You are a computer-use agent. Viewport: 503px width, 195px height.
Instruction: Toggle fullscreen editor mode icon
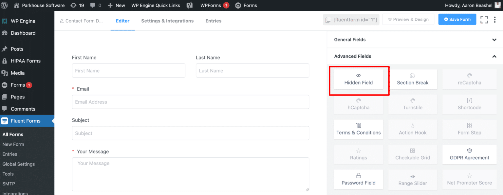(x=484, y=20)
